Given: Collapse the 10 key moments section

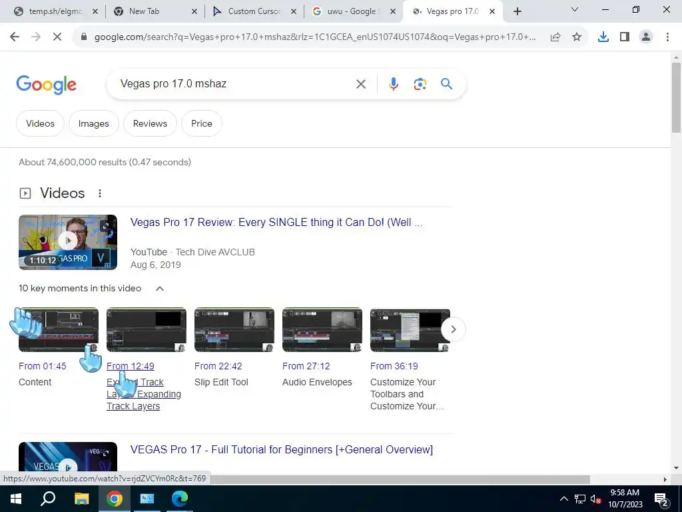Looking at the screenshot, I should [160, 289].
